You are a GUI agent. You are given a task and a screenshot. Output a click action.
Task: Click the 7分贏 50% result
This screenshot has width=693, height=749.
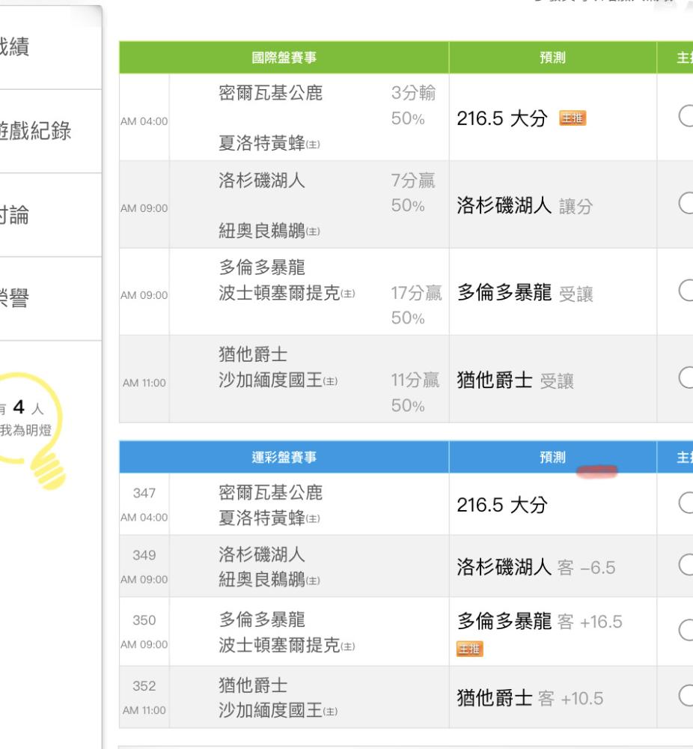[413, 193]
